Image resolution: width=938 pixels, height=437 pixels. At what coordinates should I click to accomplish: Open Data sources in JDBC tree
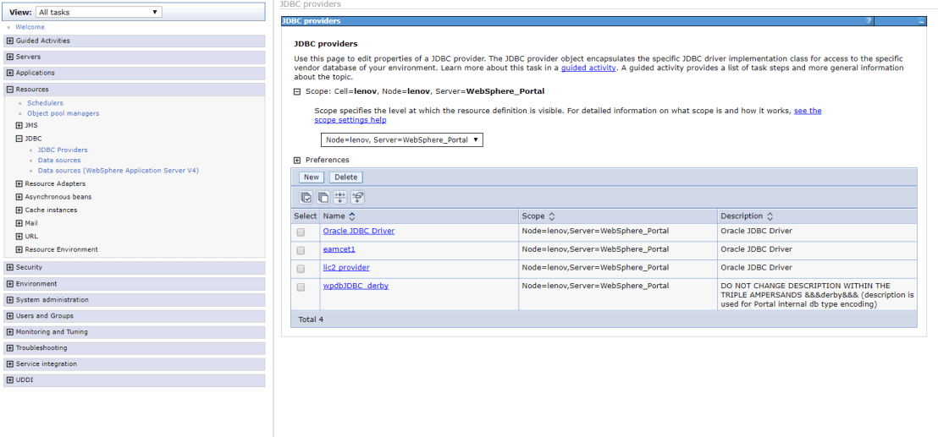point(59,160)
